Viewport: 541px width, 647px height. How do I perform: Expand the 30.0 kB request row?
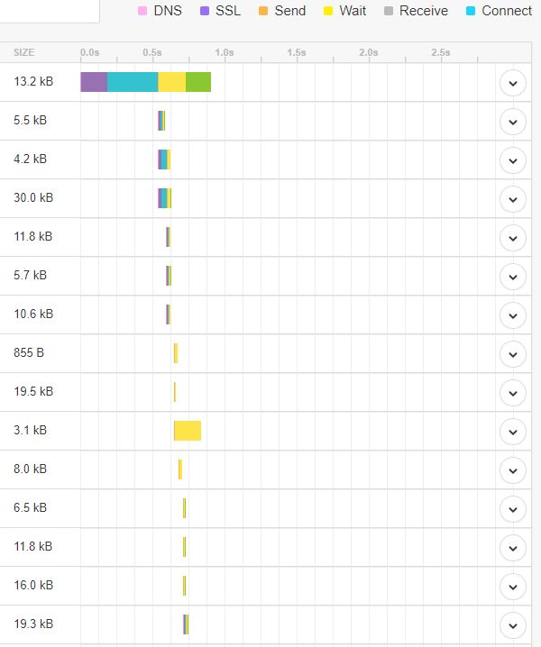512,199
